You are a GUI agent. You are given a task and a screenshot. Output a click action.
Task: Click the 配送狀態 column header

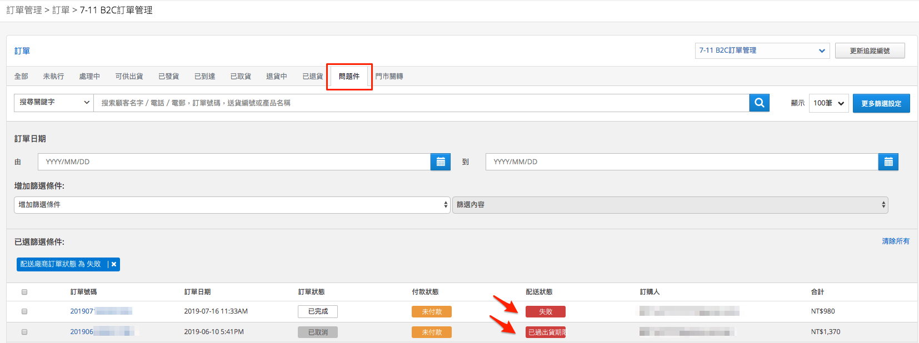click(x=539, y=292)
